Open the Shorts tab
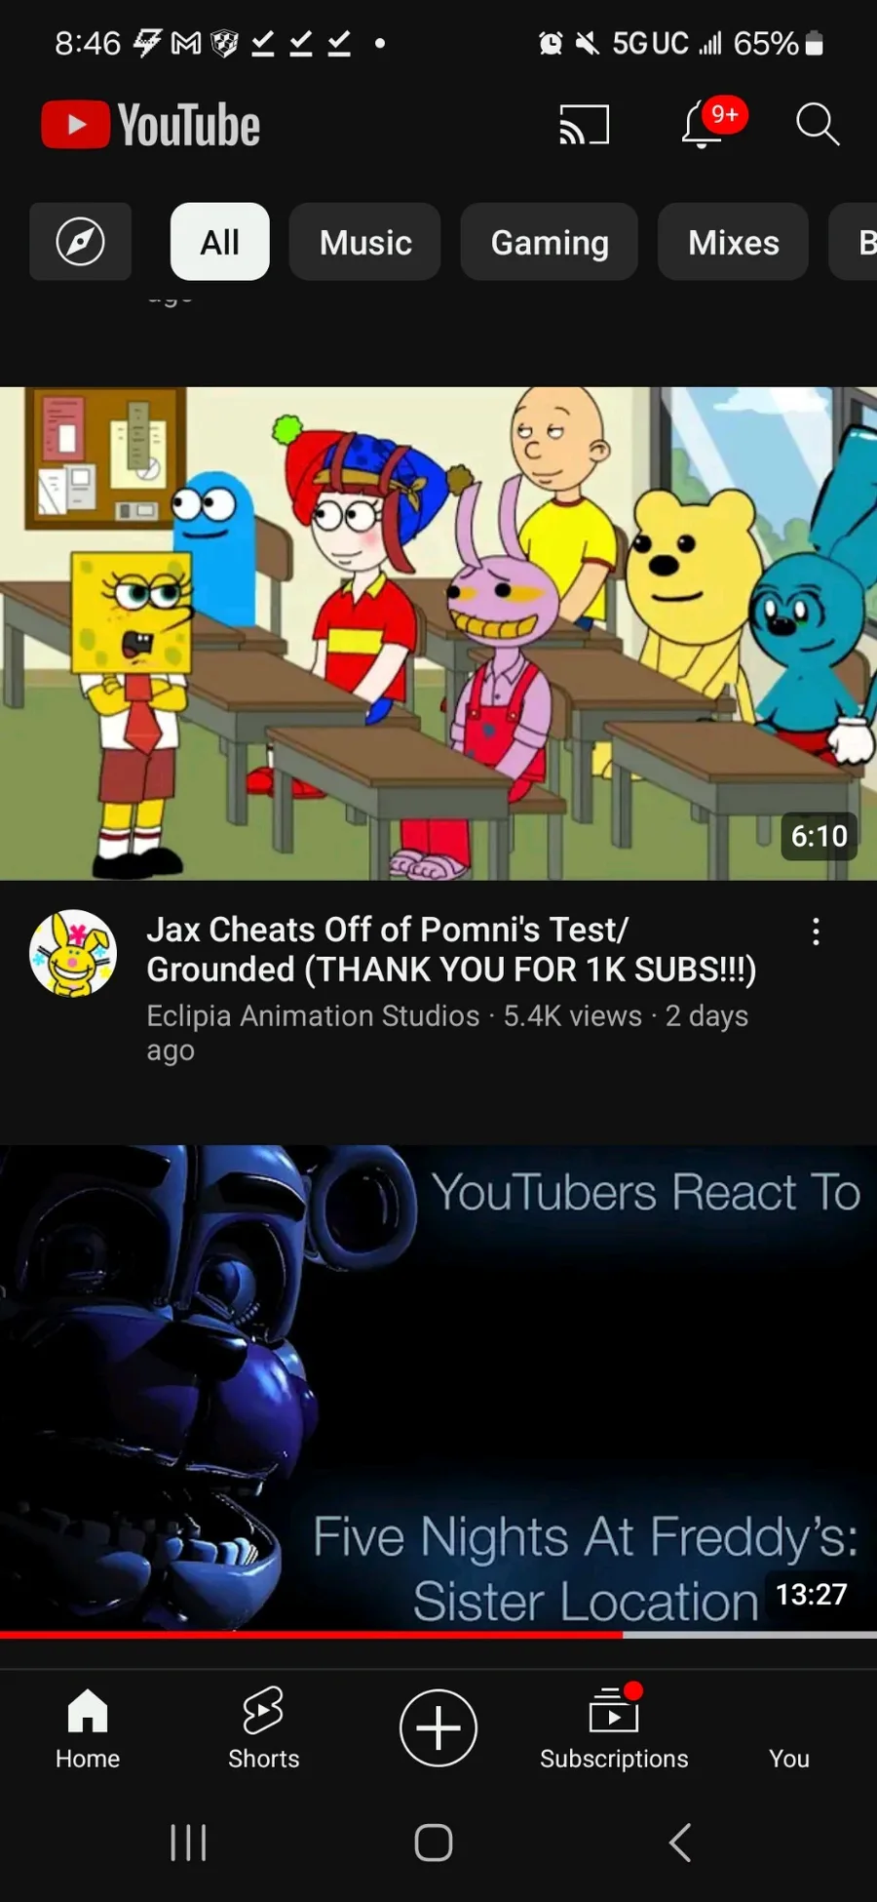The width and height of the screenshot is (877, 1902). pos(263,1727)
